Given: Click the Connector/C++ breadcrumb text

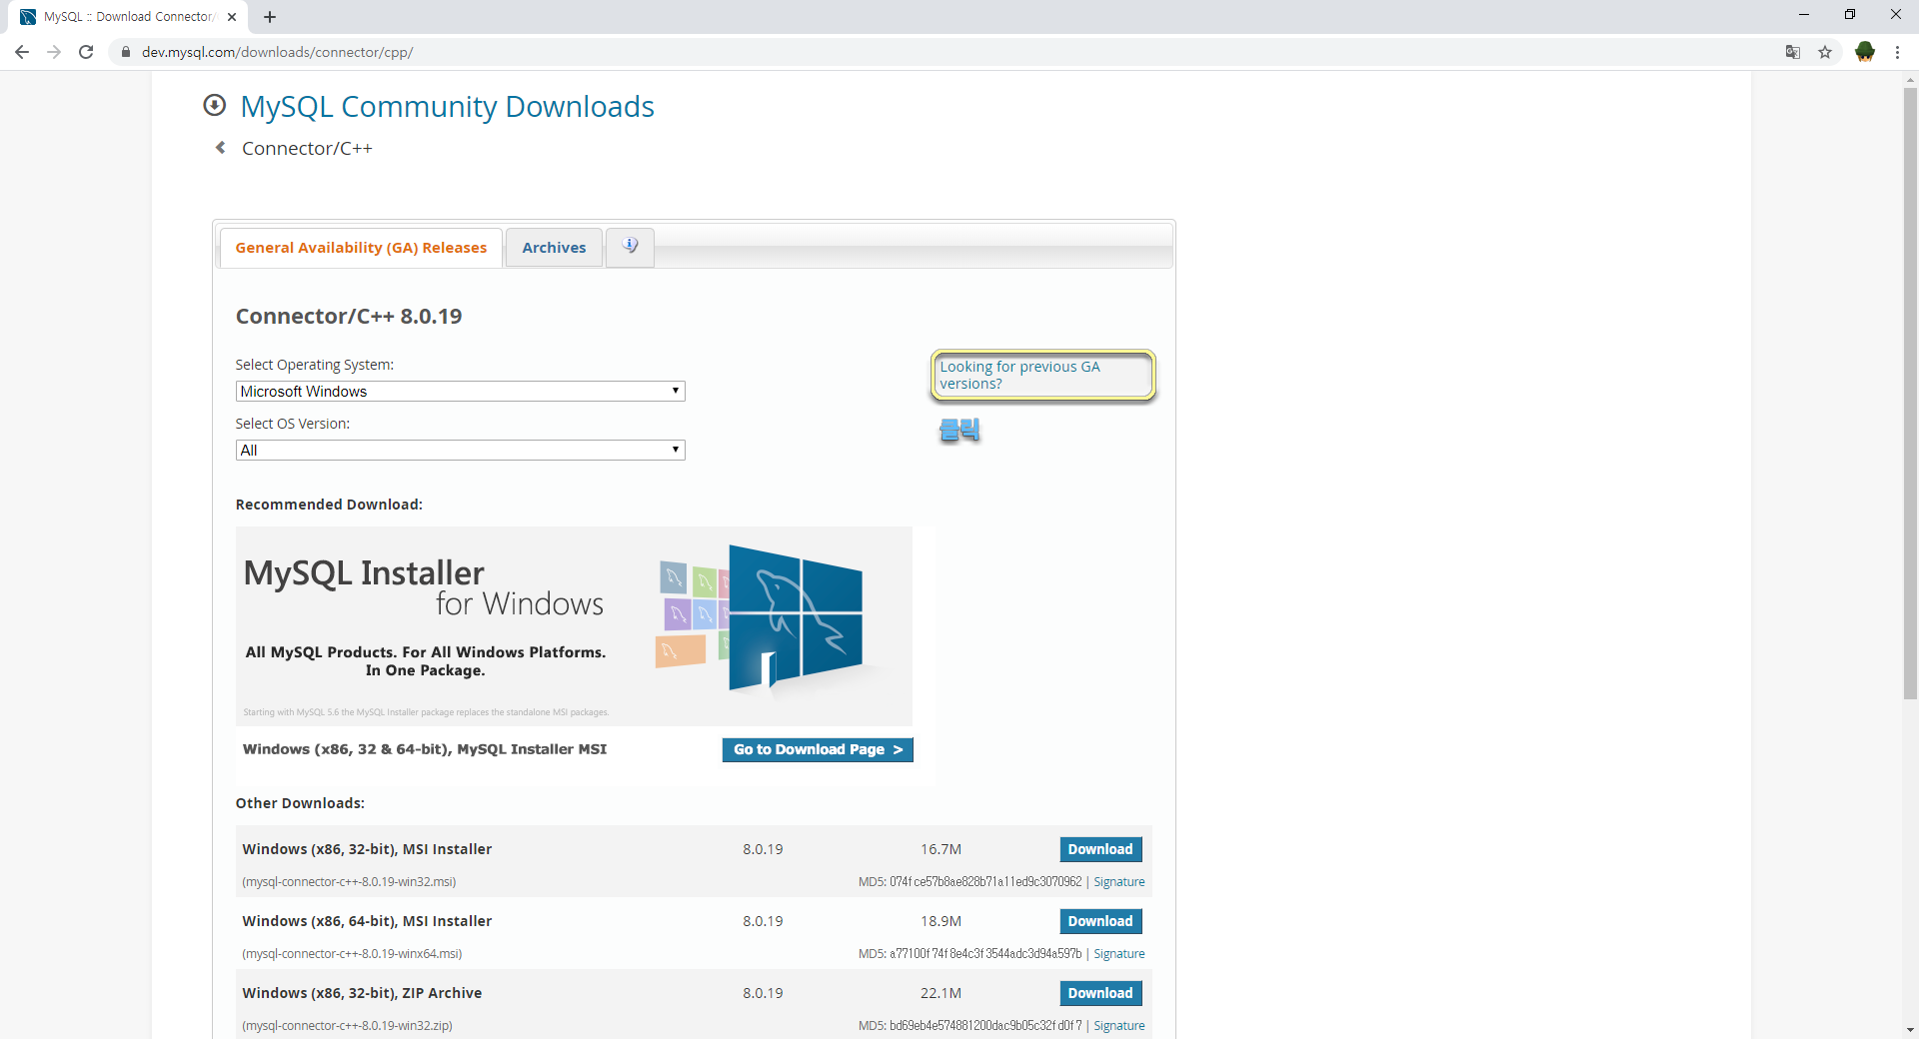Looking at the screenshot, I should pyautogui.click(x=307, y=148).
